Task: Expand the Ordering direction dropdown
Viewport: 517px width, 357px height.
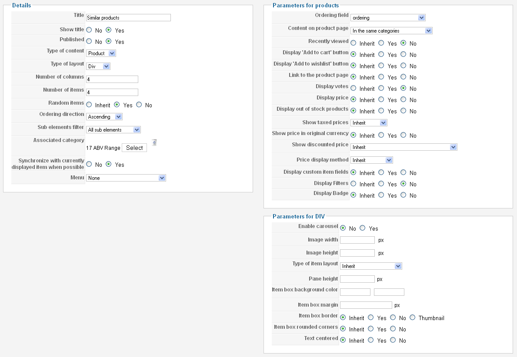Action: [104, 117]
